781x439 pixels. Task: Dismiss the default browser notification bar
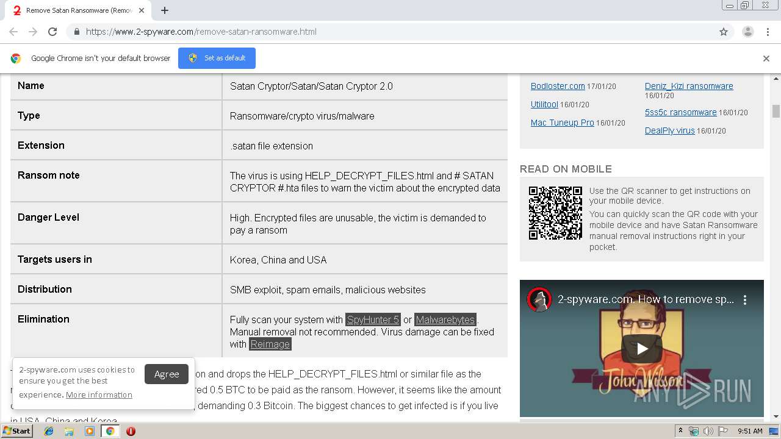[x=766, y=59]
